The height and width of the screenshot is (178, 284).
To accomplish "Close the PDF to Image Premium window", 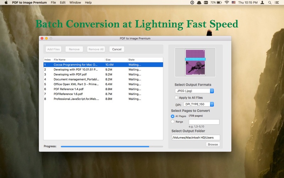I will (x=42, y=38).
